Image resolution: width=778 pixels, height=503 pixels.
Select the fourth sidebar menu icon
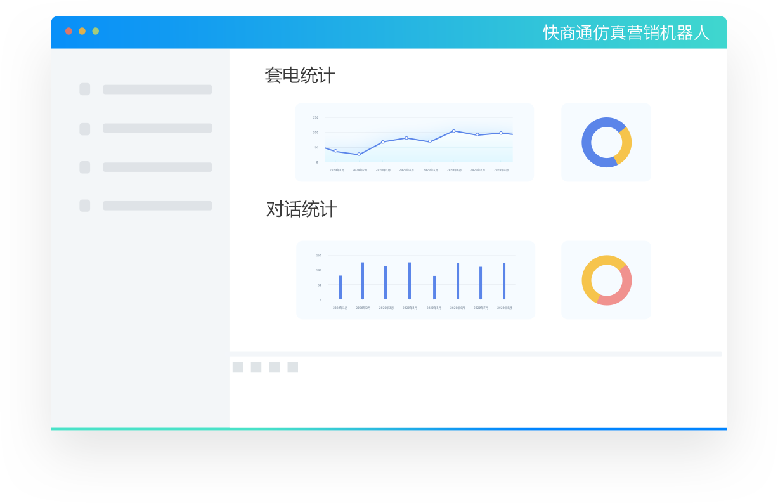[x=84, y=206]
